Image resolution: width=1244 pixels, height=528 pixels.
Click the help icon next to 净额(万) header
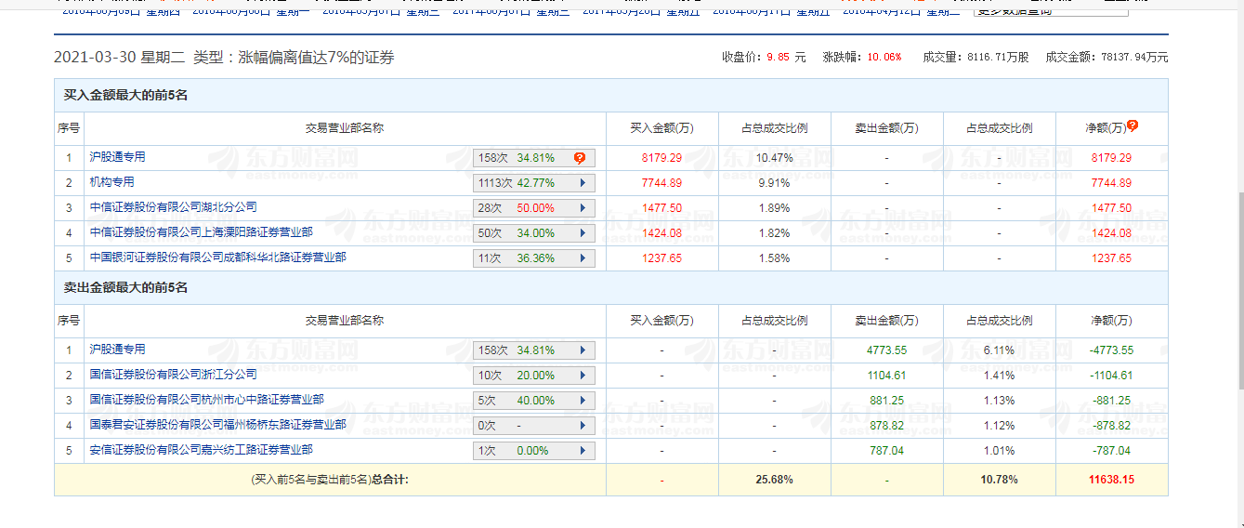[x=1133, y=126]
